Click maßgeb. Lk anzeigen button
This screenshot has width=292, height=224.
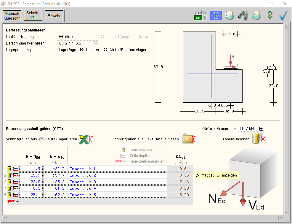[216, 175]
